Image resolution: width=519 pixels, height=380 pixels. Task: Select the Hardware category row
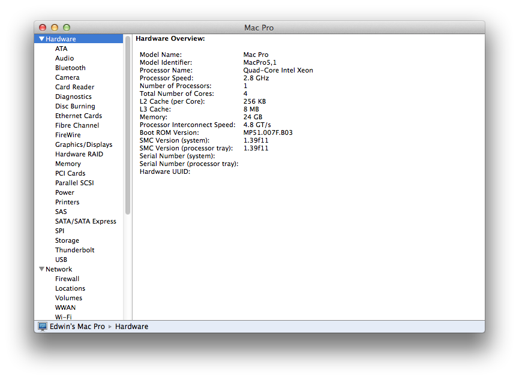[79, 39]
